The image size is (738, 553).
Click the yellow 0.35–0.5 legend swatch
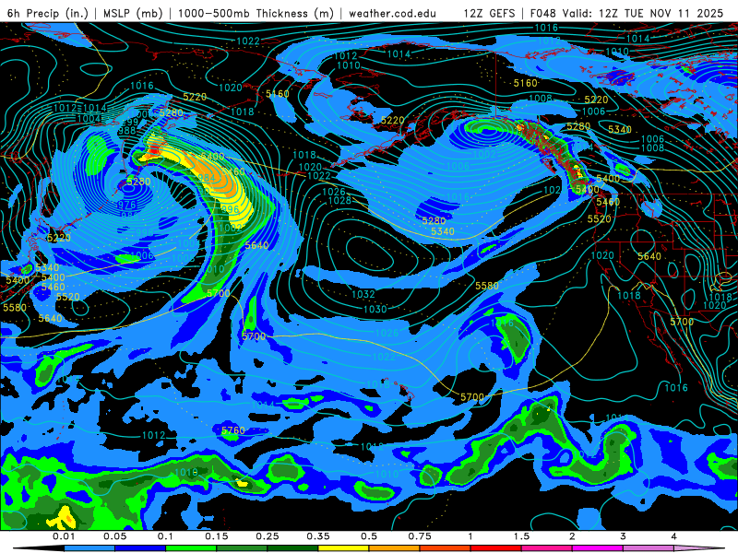(343, 548)
